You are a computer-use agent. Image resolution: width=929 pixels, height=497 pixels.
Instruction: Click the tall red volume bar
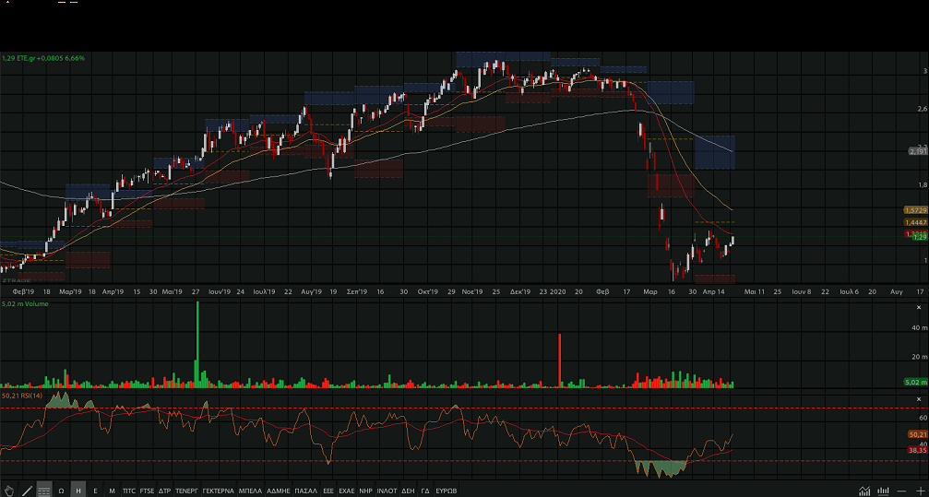tap(559, 361)
